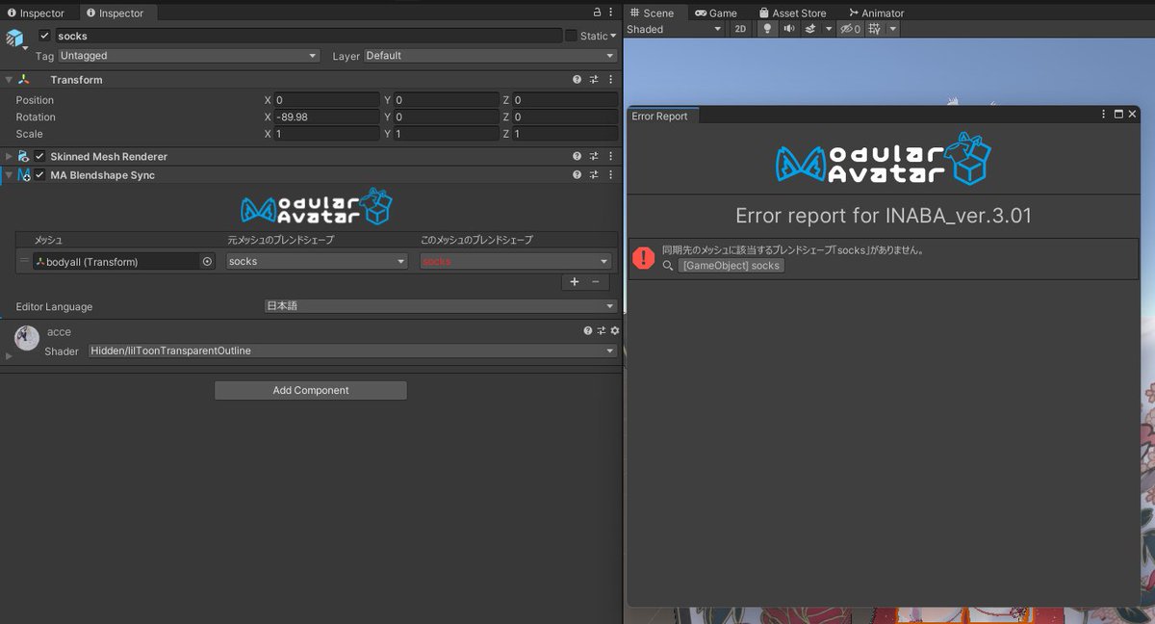The height and width of the screenshot is (624, 1155).
Task: Toggle Skinned Mesh Renderer enabled checkbox
Action: coord(39,156)
